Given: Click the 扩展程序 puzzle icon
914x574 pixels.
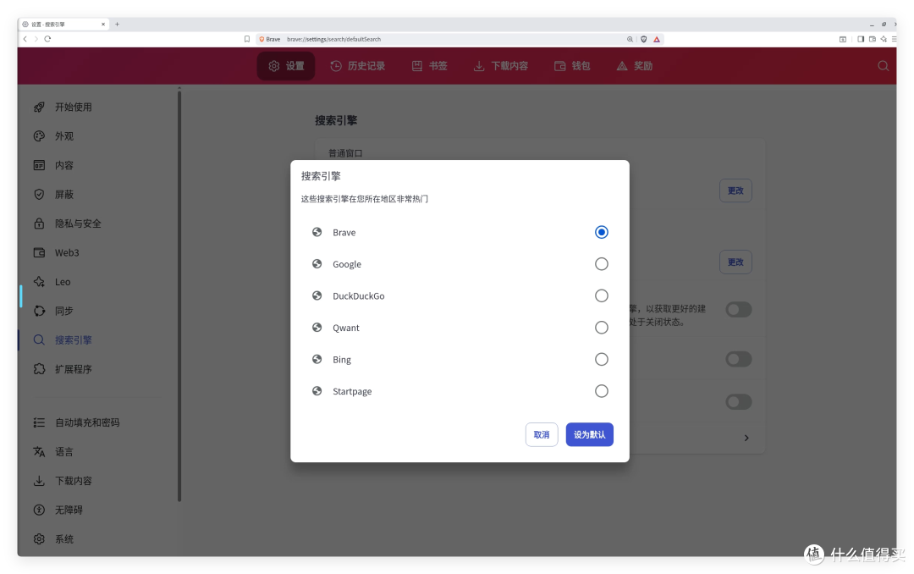Looking at the screenshot, I should click(39, 369).
